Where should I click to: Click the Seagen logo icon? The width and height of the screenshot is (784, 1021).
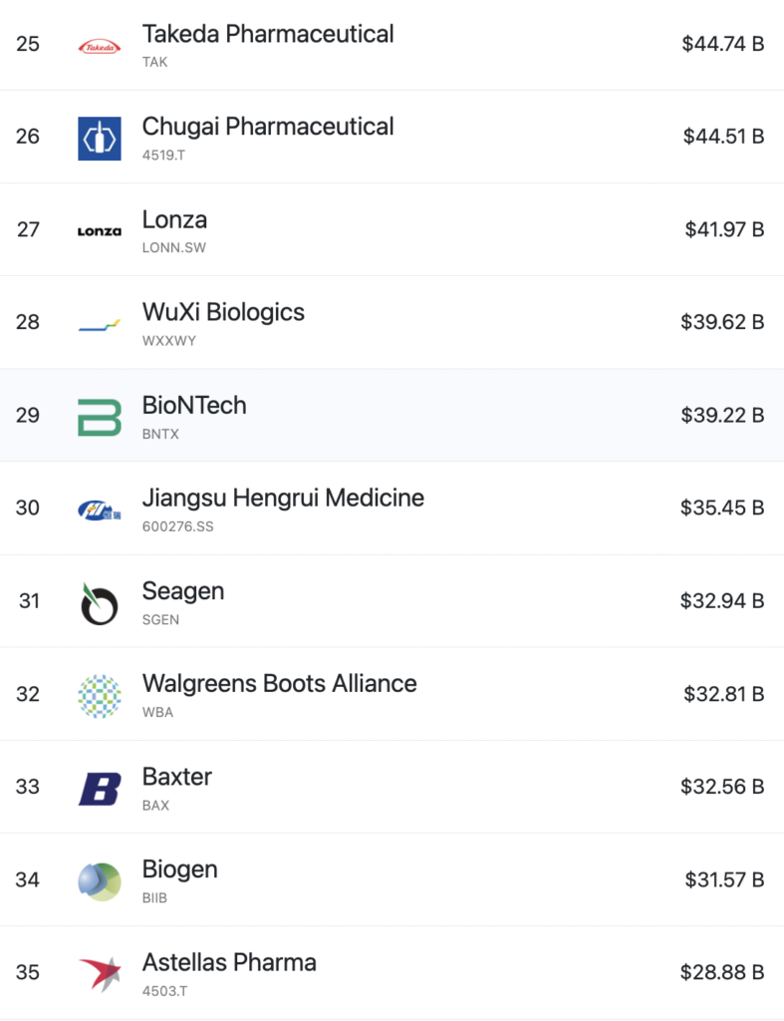(100, 603)
